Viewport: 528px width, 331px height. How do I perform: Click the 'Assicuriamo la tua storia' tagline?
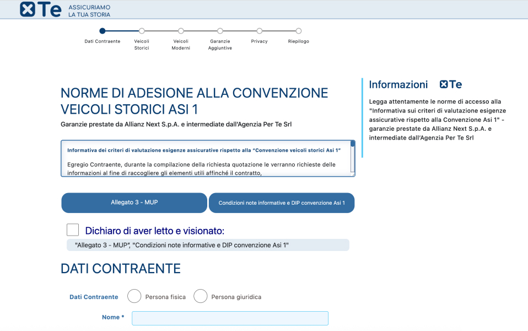tap(89, 10)
